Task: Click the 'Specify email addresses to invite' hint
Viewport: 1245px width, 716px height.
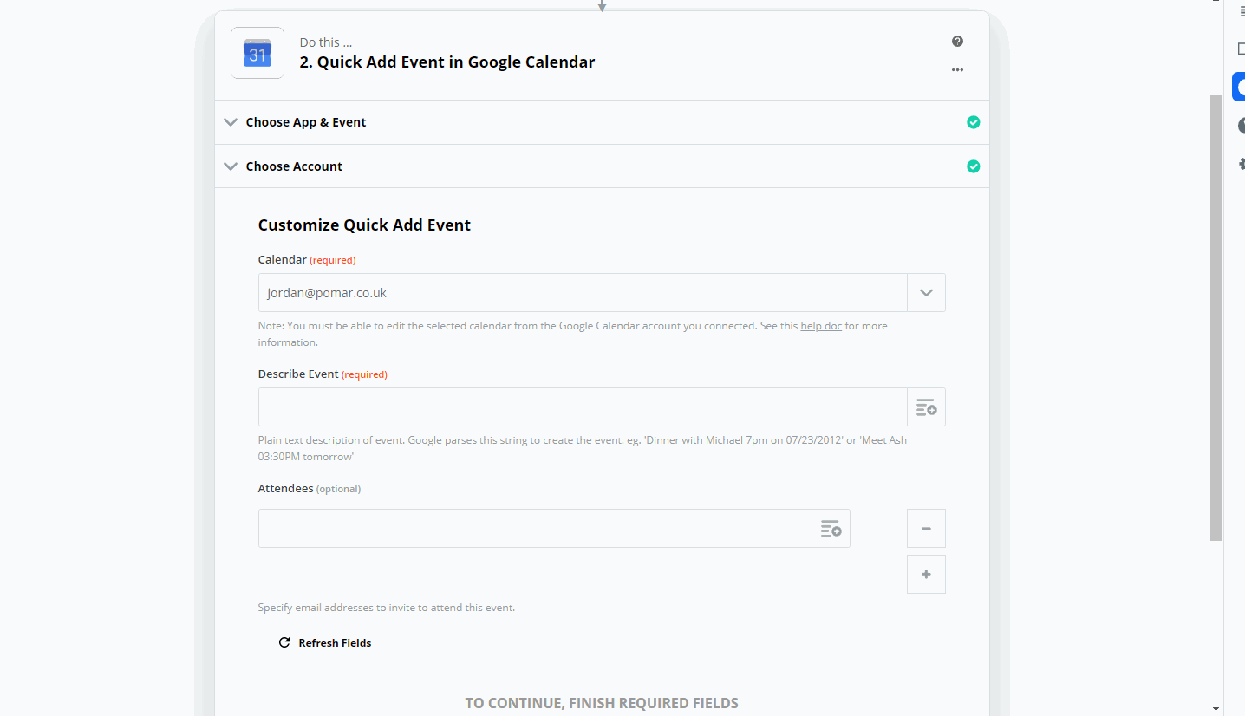Action: click(387, 608)
